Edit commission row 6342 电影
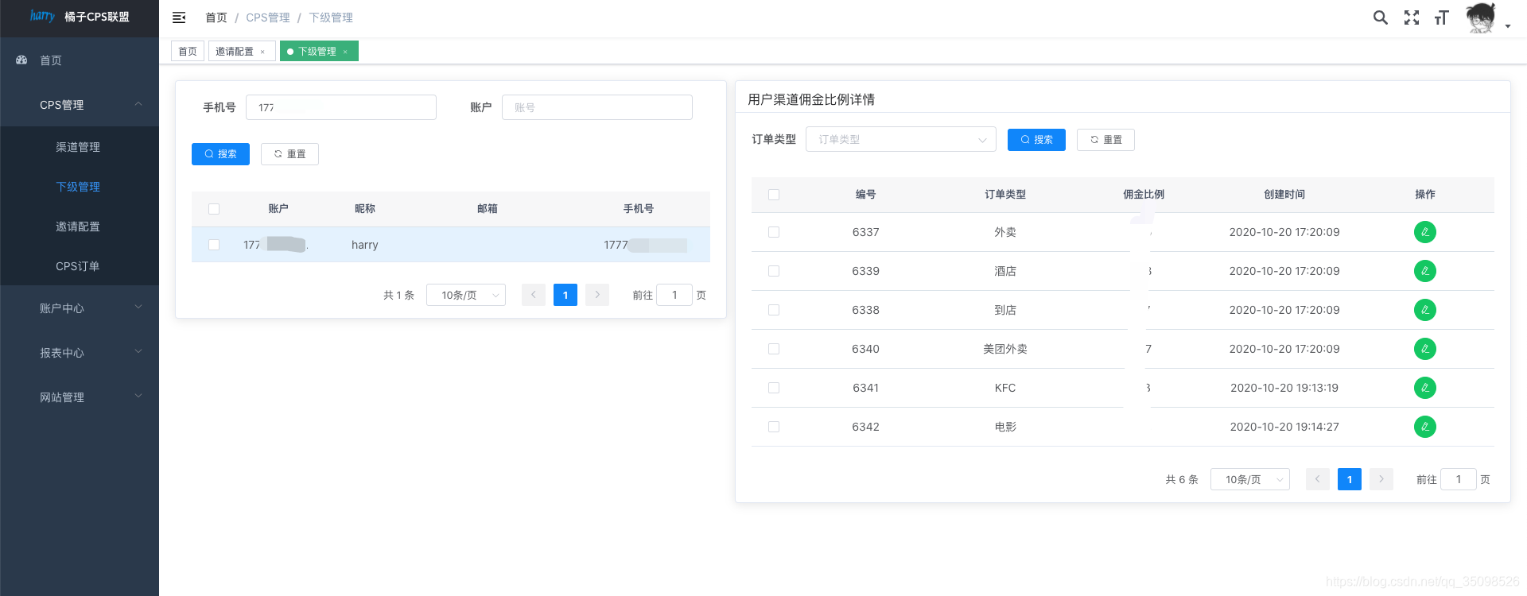Screen dimensions: 1527x596 1425,427
